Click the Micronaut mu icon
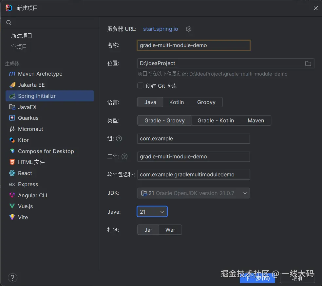The width and height of the screenshot is (322, 286). click(x=12, y=129)
